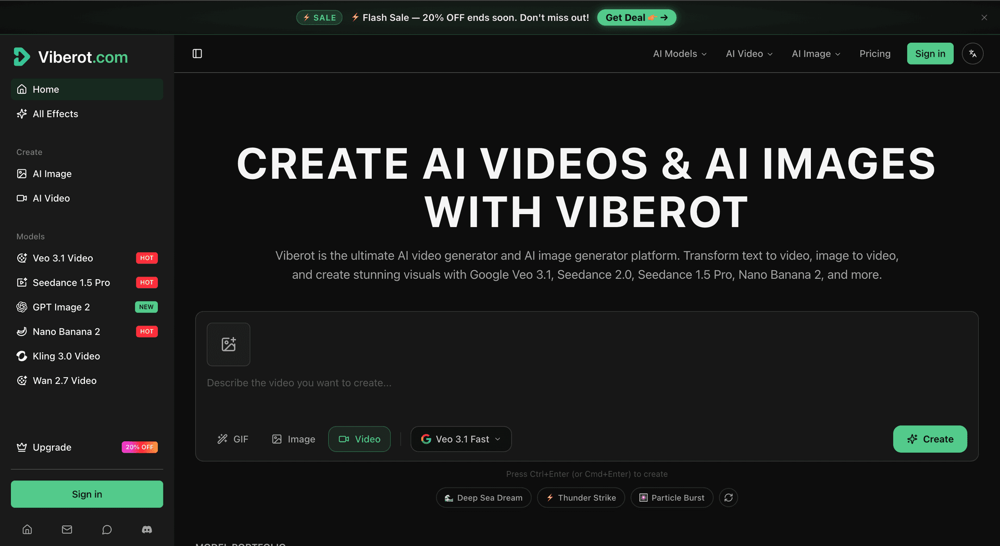The image size is (1000, 546).
Task: Click the image upload icon in prompt box
Action: pos(229,344)
